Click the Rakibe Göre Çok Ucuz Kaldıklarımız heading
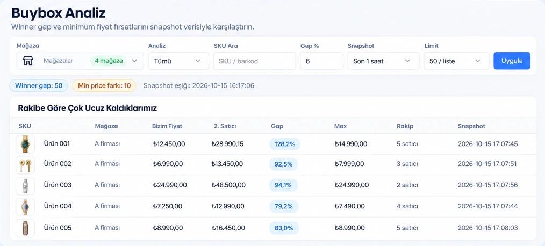 coord(87,108)
